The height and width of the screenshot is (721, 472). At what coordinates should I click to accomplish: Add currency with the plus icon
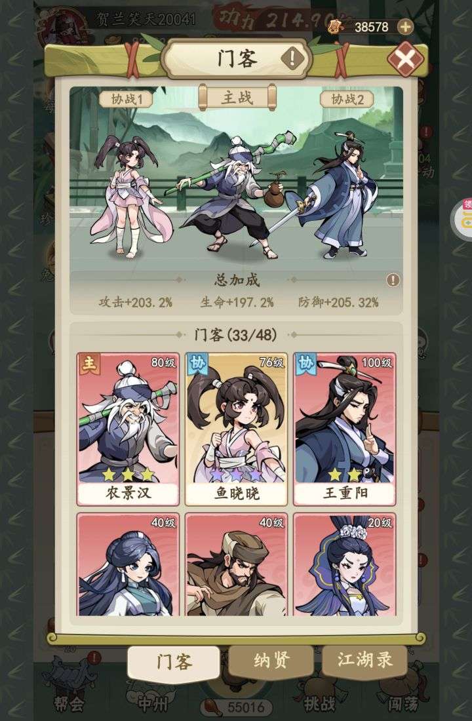click(405, 27)
